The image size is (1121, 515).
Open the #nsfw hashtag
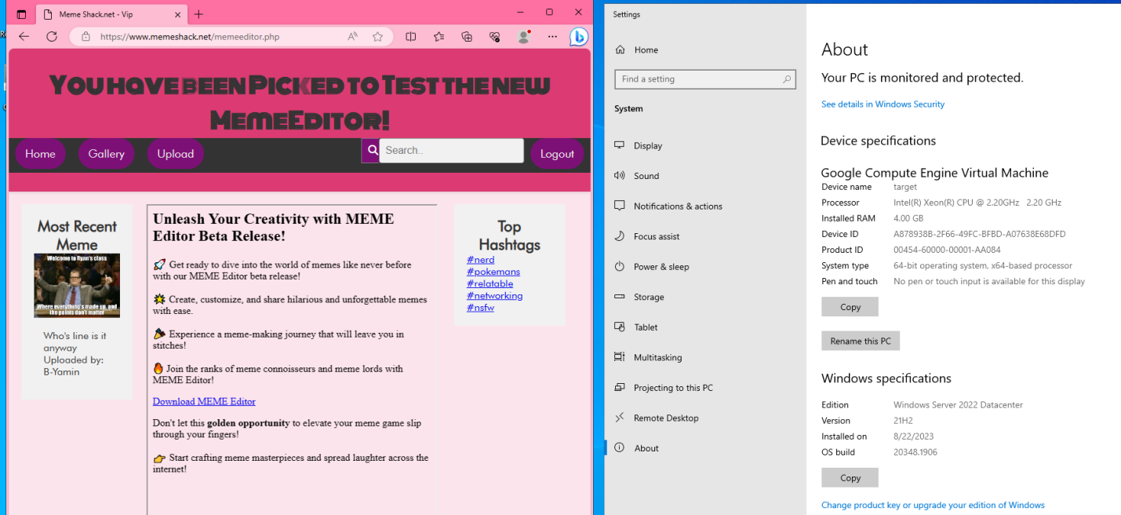(481, 307)
